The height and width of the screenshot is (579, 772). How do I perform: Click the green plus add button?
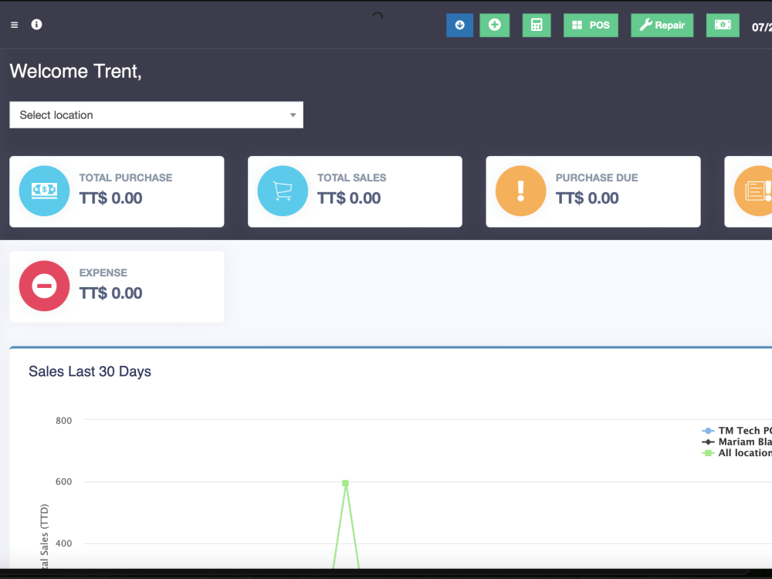pos(494,25)
